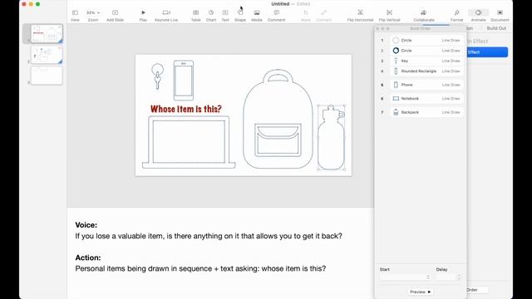This screenshot has height=299, width=532.
Task: Click the 'Action:' heading in presenter notes
Action: coord(88,257)
